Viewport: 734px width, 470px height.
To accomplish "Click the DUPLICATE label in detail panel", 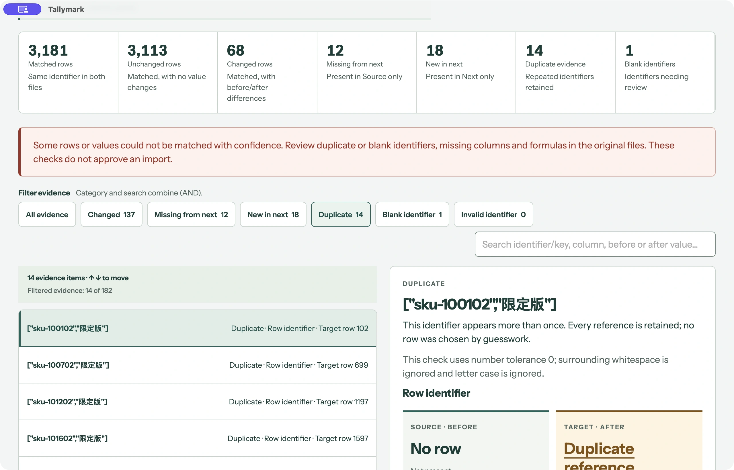I will (424, 284).
